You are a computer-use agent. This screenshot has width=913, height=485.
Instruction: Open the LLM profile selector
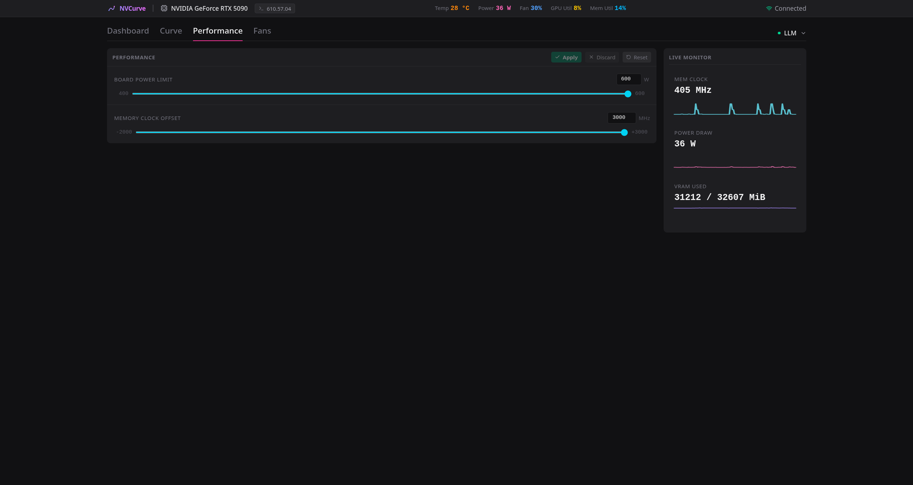pos(791,33)
